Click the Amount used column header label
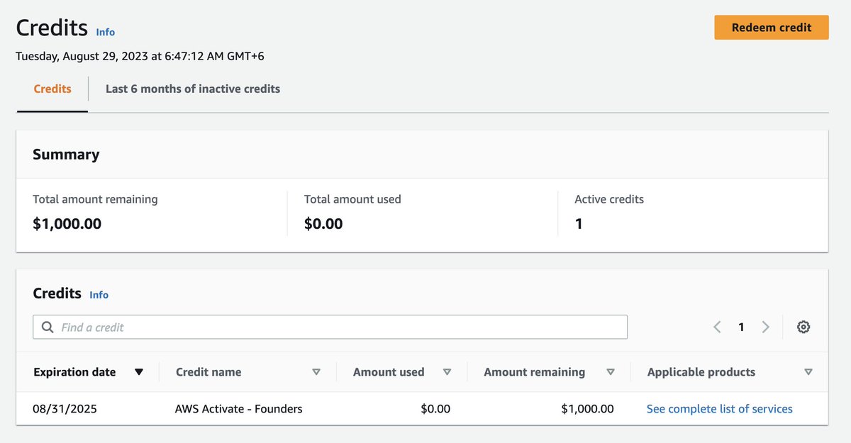The width and height of the screenshot is (851, 443). pos(389,372)
